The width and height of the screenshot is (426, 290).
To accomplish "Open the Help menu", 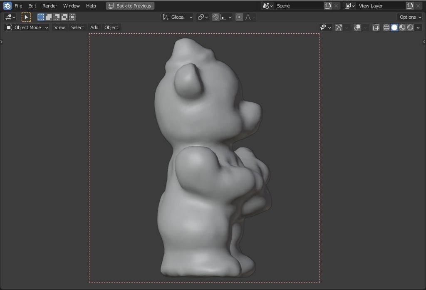I will 91,6.
